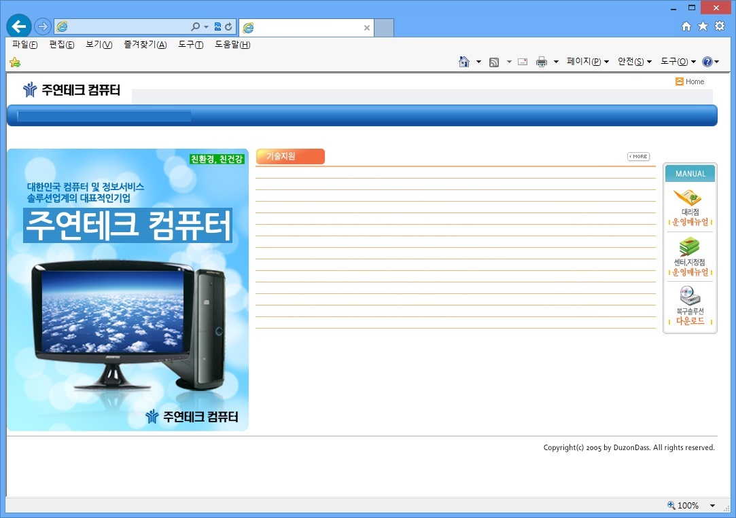Click the 친환경, 친건강 green badge
This screenshot has height=518, width=736.
pyautogui.click(x=217, y=159)
